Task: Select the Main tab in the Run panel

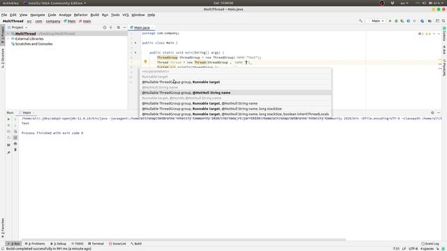Action: (27, 113)
